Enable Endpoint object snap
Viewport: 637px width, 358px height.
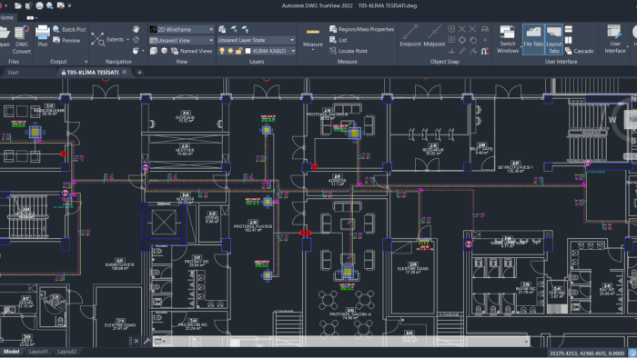point(409,35)
